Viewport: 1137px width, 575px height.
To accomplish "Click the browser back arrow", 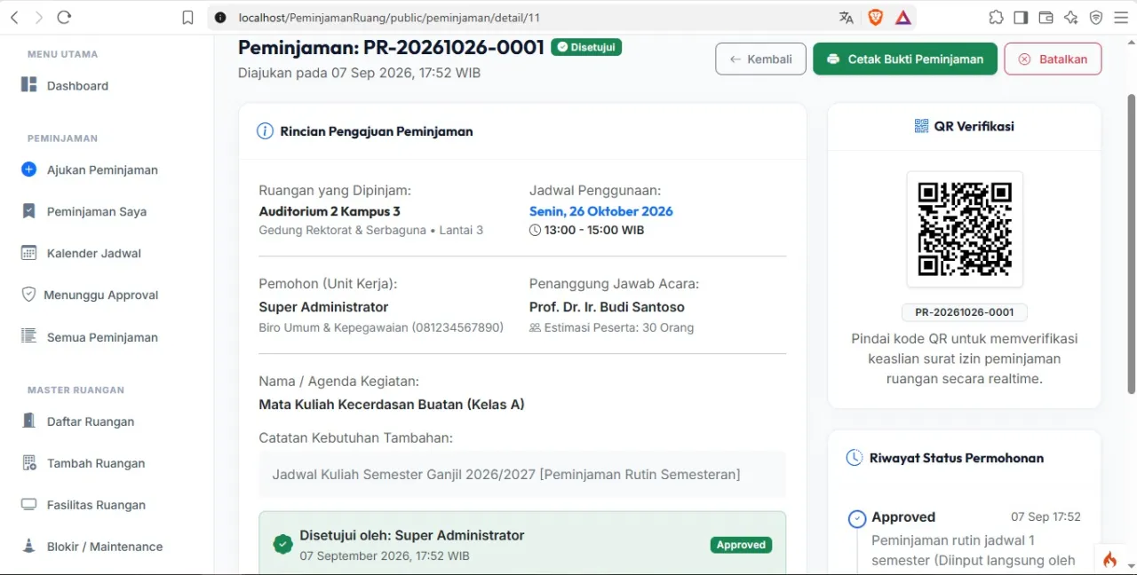I will [x=14, y=17].
